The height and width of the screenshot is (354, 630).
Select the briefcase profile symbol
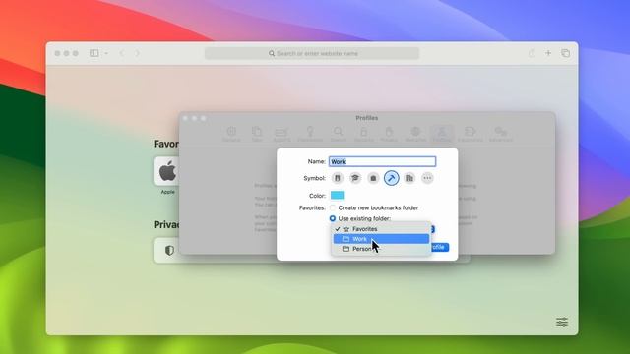(x=373, y=178)
